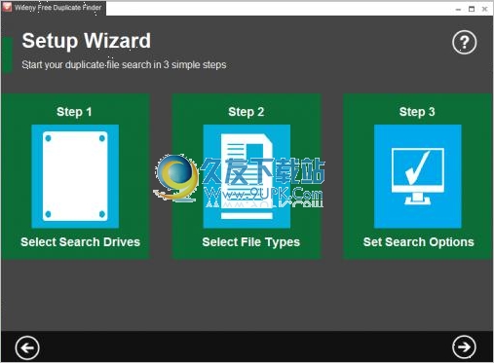Open the help question mark icon

[464, 42]
